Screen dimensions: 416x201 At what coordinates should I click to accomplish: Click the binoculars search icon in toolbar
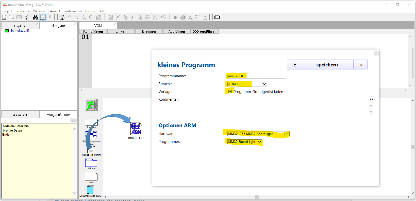coord(35,17)
